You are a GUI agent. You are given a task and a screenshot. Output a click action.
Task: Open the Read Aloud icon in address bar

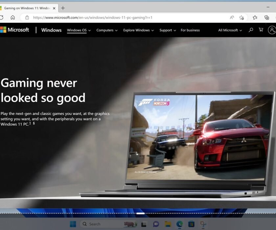tap(232, 18)
